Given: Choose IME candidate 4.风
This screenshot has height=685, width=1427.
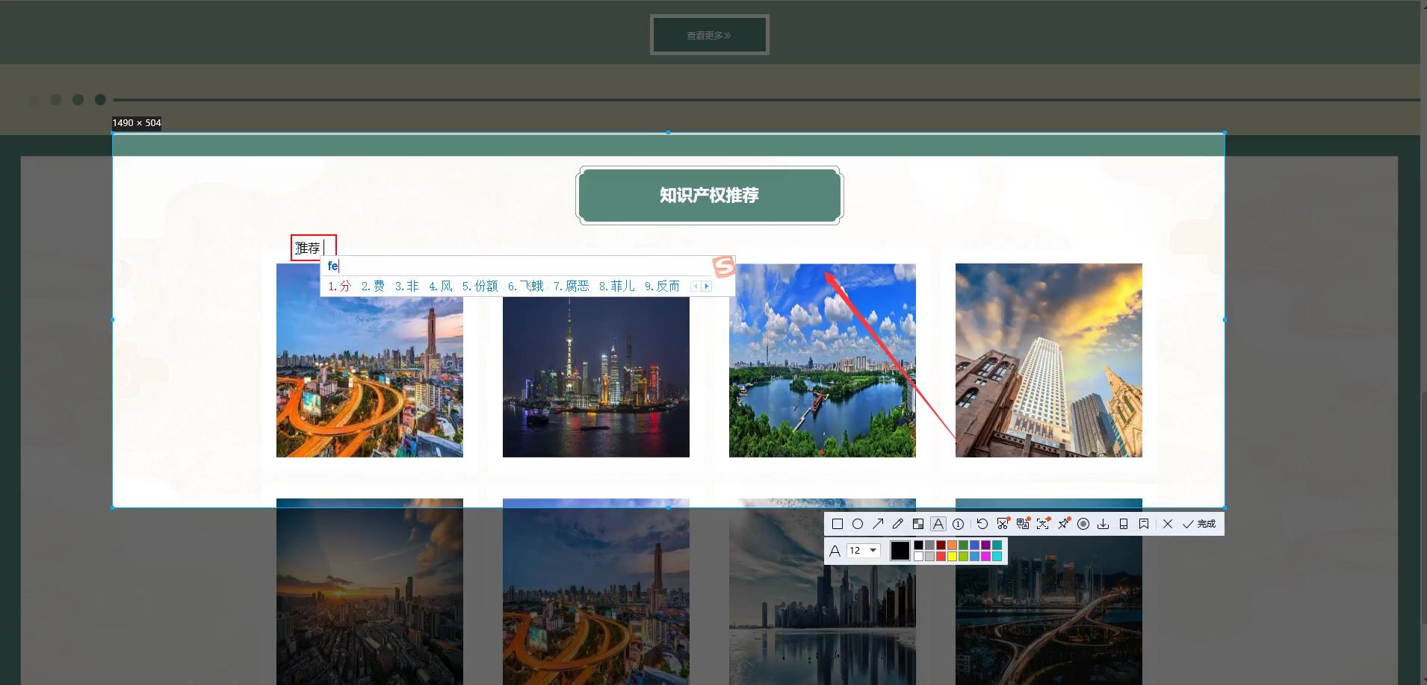Looking at the screenshot, I should [440, 286].
